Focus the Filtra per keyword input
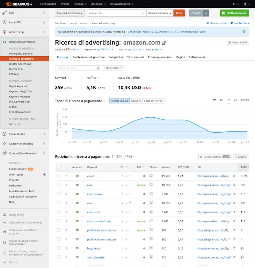The image size is (255, 268). (x=75, y=68)
